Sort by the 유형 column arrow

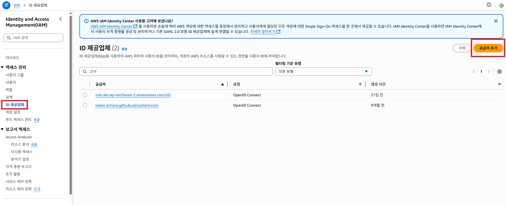click(360, 84)
